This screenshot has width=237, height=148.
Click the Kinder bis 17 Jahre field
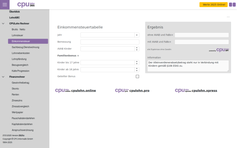(x=107, y=63)
